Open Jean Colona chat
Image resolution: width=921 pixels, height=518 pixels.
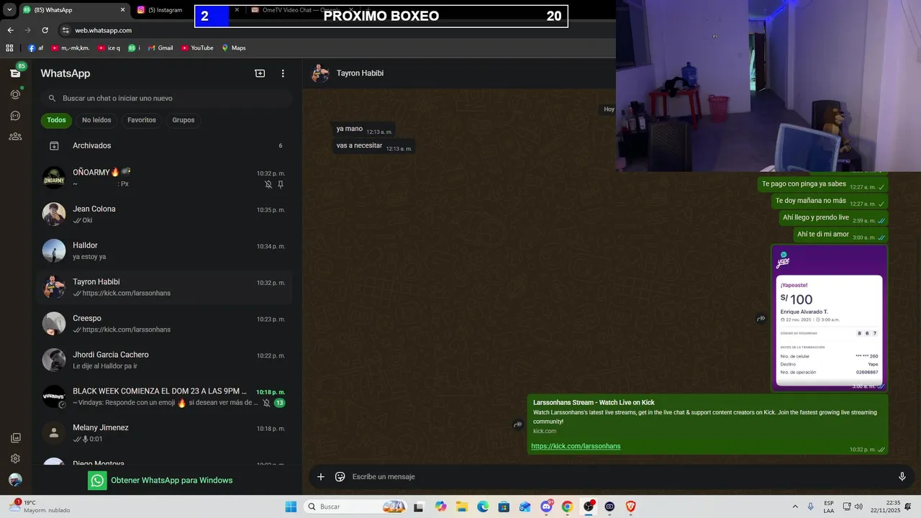167,214
